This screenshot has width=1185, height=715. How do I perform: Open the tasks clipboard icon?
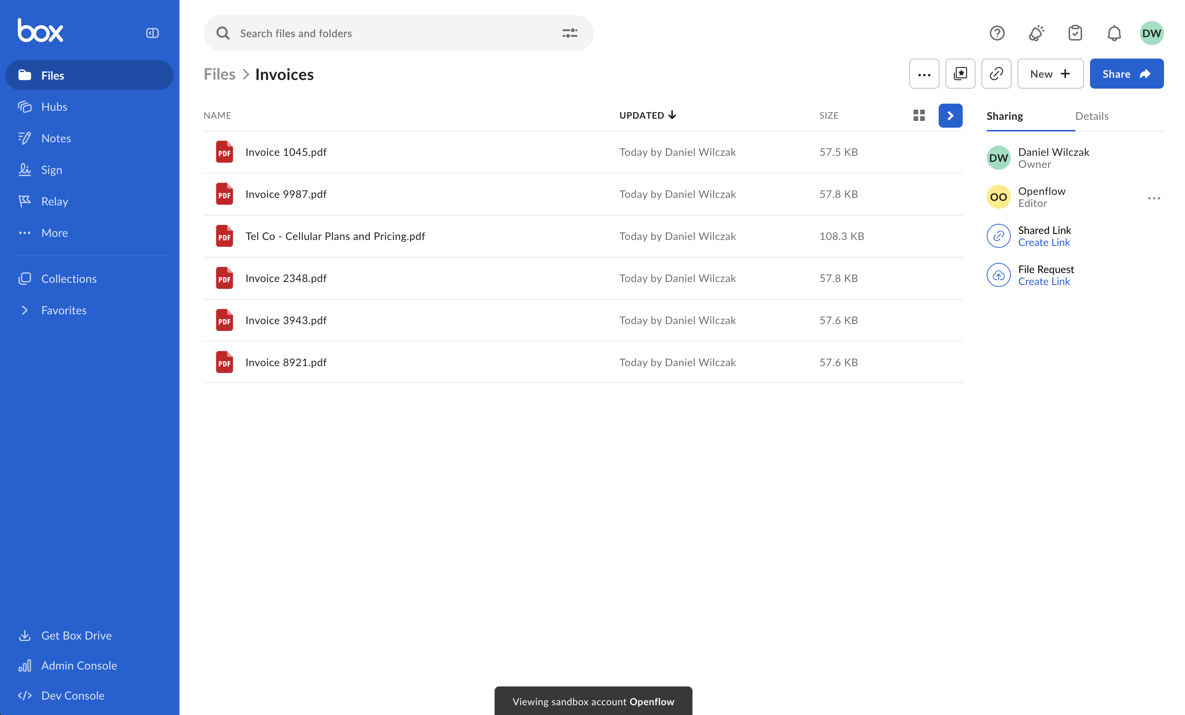pyautogui.click(x=1075, y=33)
